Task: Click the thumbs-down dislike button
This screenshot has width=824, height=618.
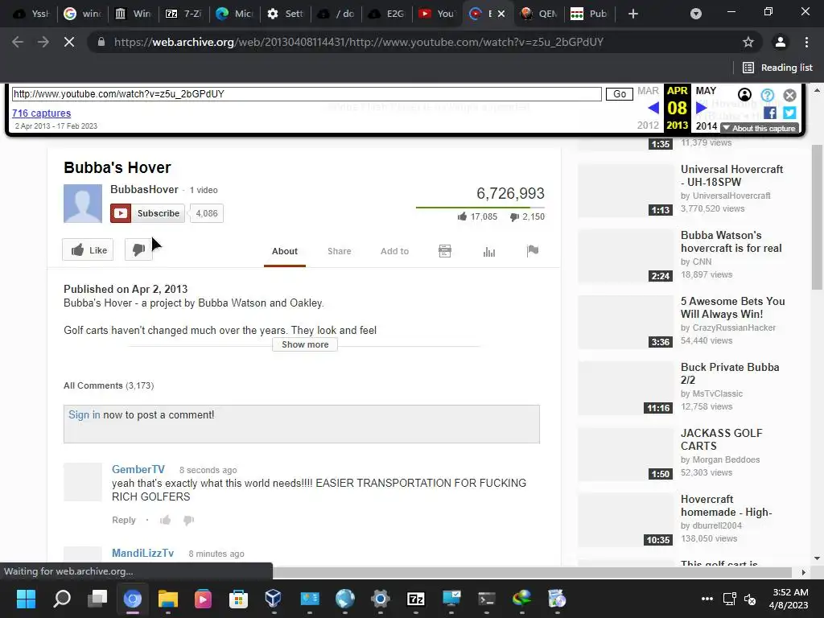Action: [x=138, y=250]
